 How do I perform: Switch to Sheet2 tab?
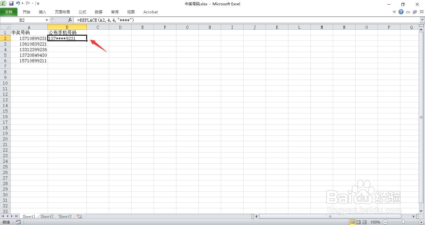coord(47,216)
